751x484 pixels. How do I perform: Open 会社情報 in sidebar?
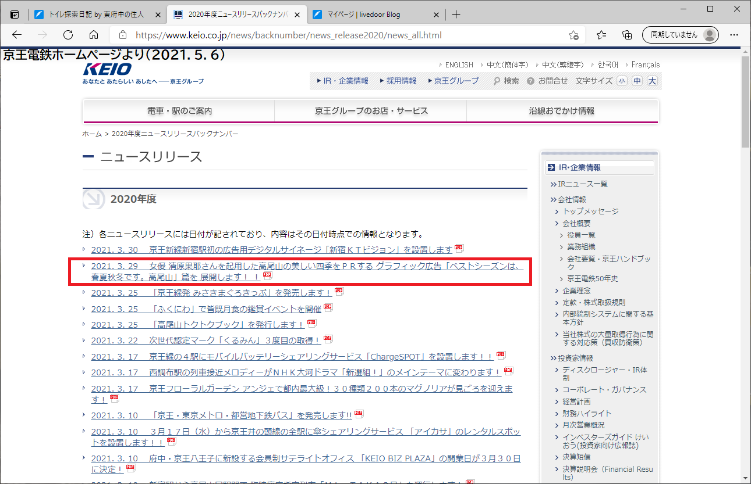[x=572, y=199]
